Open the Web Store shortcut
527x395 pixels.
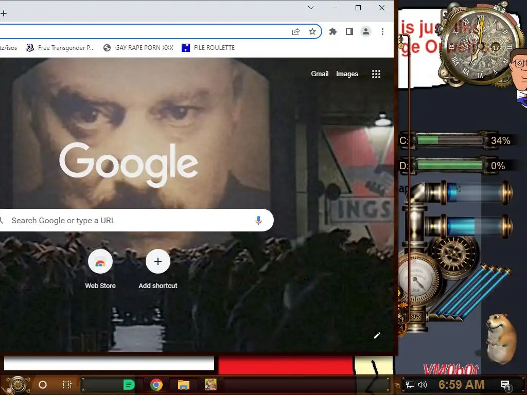point(100,268)
